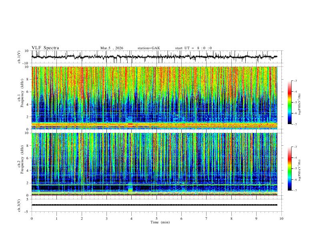
Task: Click the time axis tick label "7"
Action: [207, 219]
